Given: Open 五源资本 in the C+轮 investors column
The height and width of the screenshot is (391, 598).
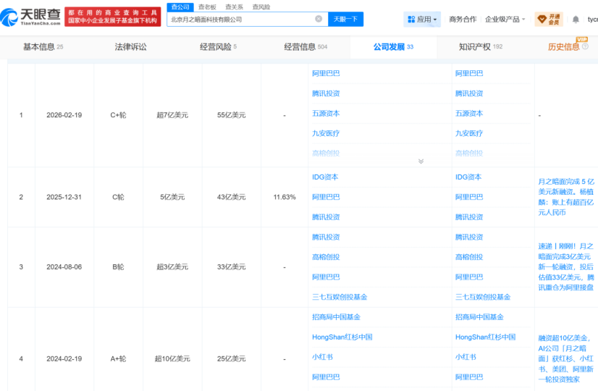Looking at the screenshot, I should (326, 113).
